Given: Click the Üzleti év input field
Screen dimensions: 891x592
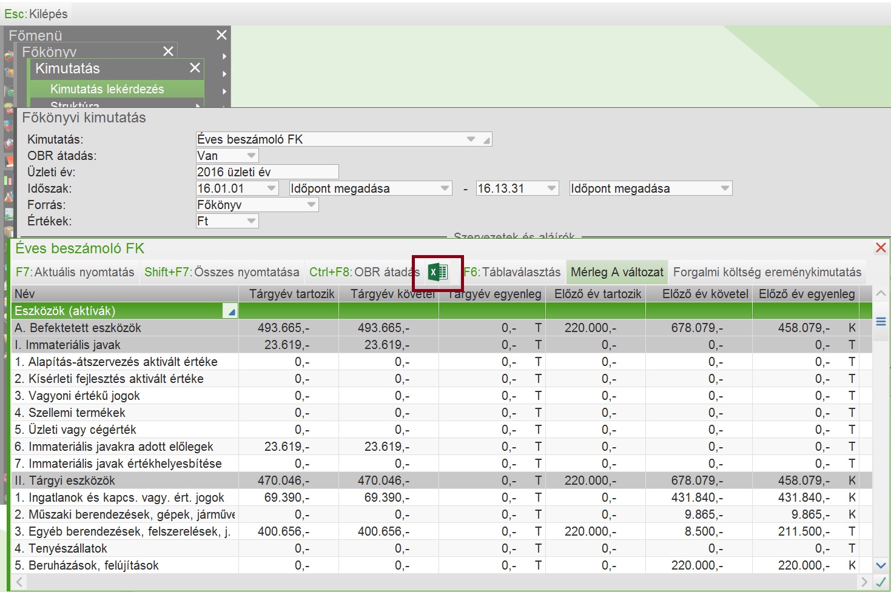Looking at the screenshot, I should coord(267,172).
